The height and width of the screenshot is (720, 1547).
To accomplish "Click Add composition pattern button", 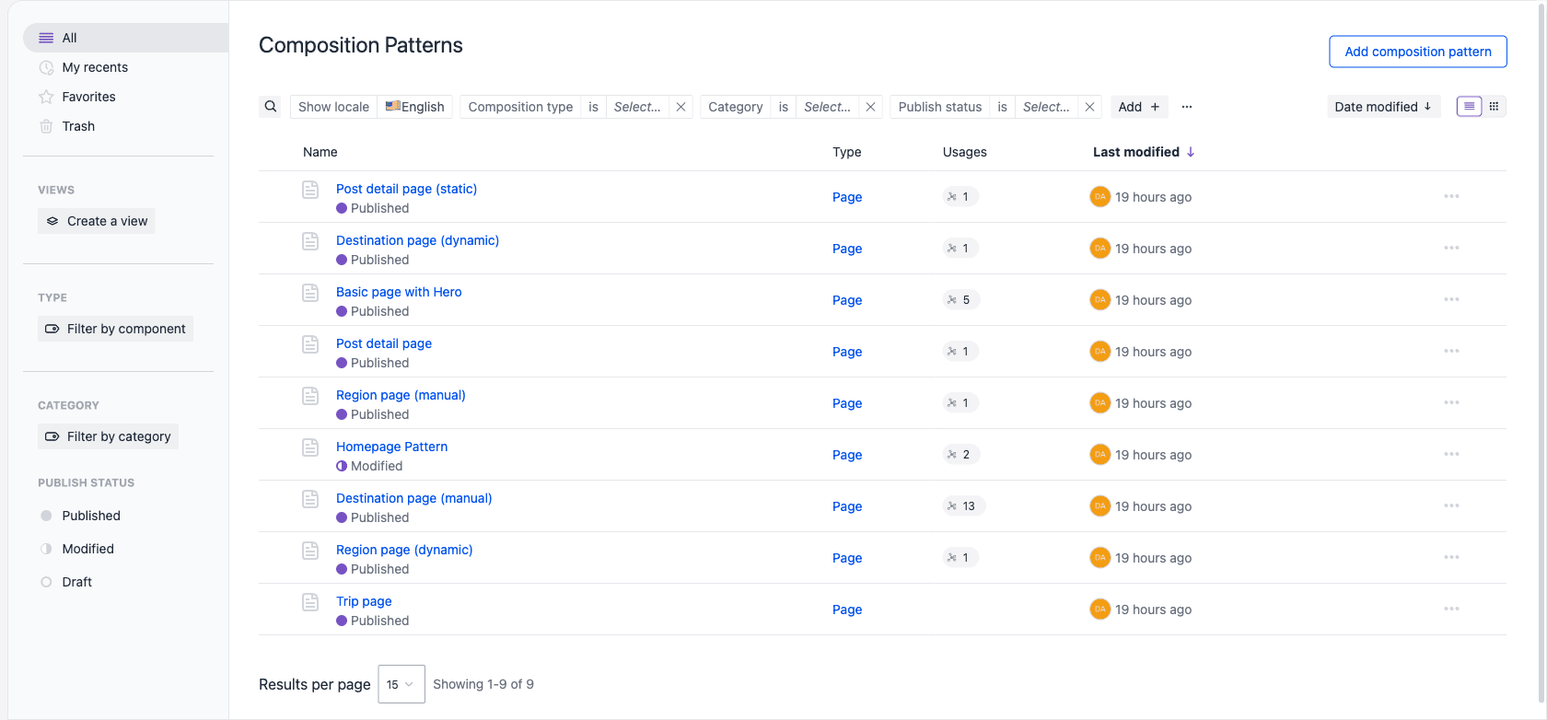I will pyautogui.click(x=1418, y=52).
